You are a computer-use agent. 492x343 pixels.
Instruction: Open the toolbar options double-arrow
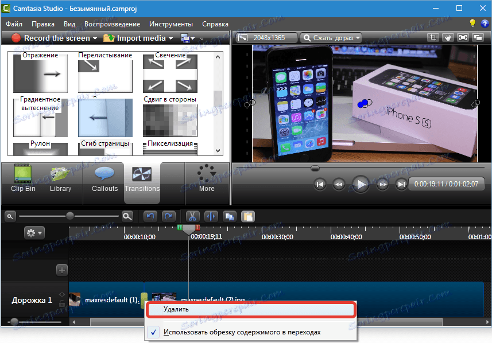pos(202,38)
